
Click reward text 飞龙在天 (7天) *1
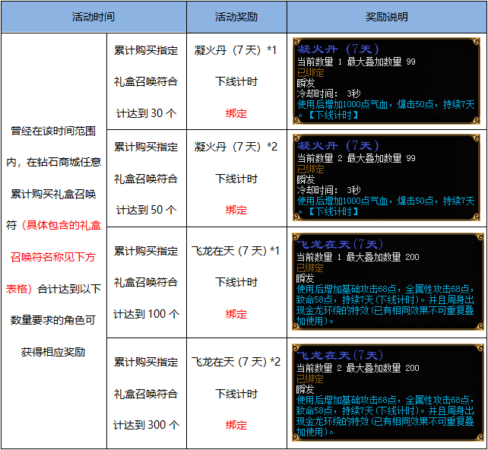click(236, 251)
